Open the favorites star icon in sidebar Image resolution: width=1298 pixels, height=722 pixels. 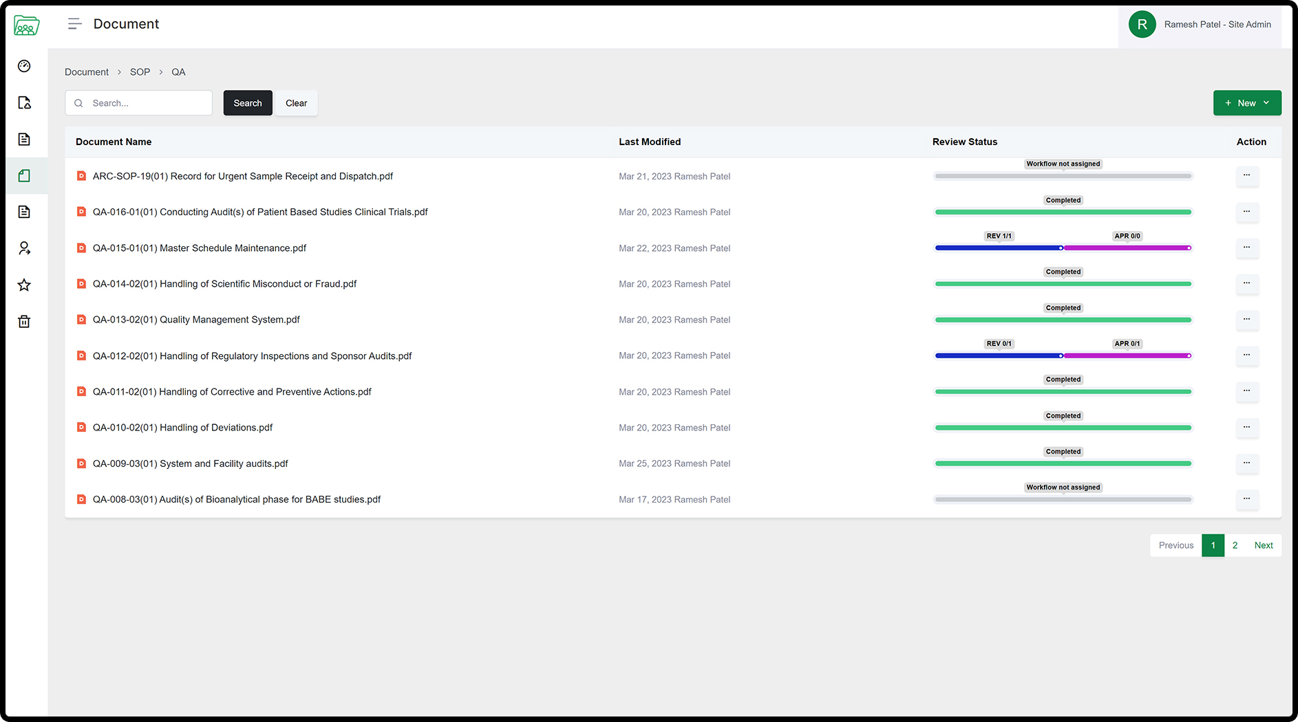click(x=24, y=285)
